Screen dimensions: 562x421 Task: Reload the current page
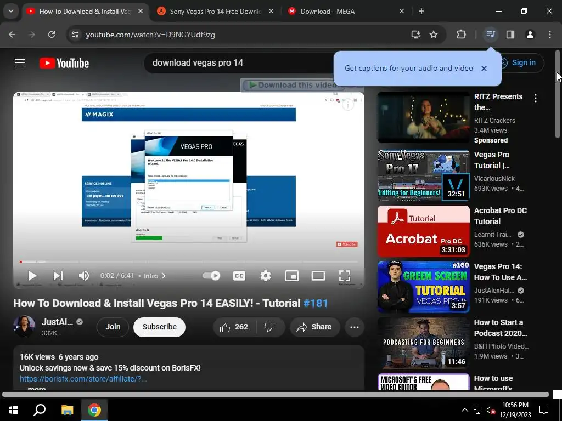[x=52, y=35]
